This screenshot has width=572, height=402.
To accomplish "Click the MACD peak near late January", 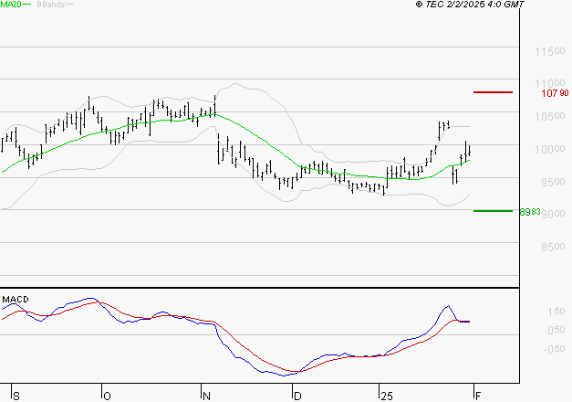I will coord(448,306).
